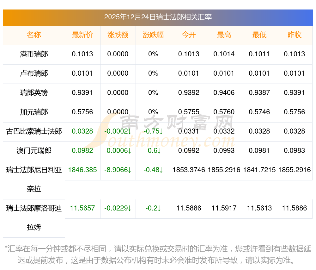The height and width of the screenshot is (270, 316).
Task: Click the 瑞郎英镑 row name
Action: 34,93
